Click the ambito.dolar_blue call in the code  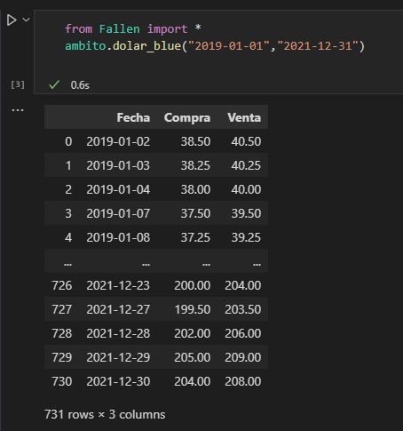[122, 46]
